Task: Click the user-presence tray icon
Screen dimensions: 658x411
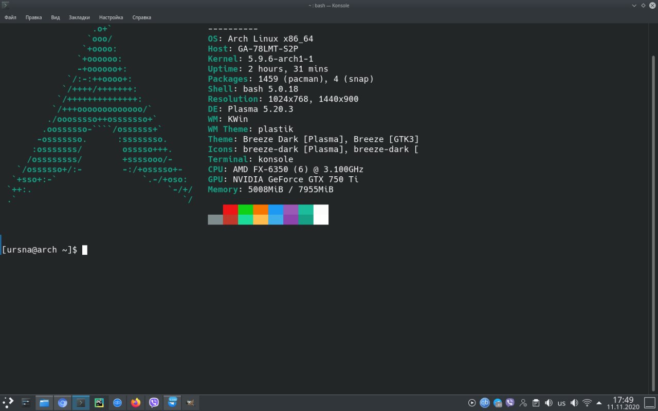Action: (523, 403)
